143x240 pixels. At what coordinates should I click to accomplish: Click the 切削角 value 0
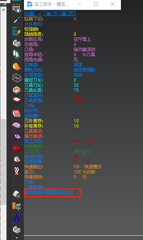click(x=75, y=44)
